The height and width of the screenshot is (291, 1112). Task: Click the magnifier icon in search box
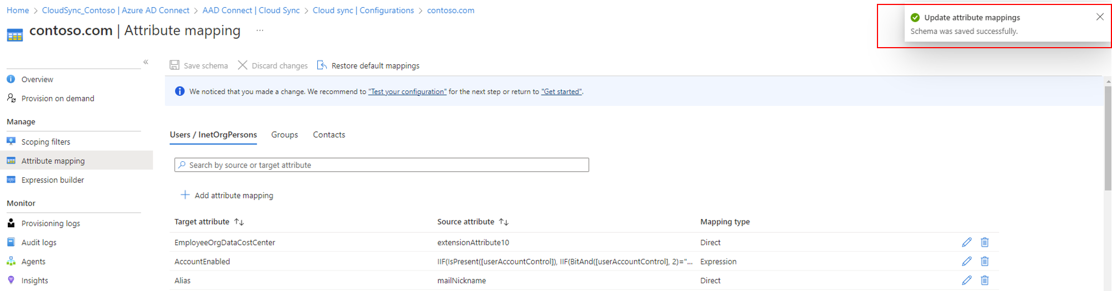[182, 165]
